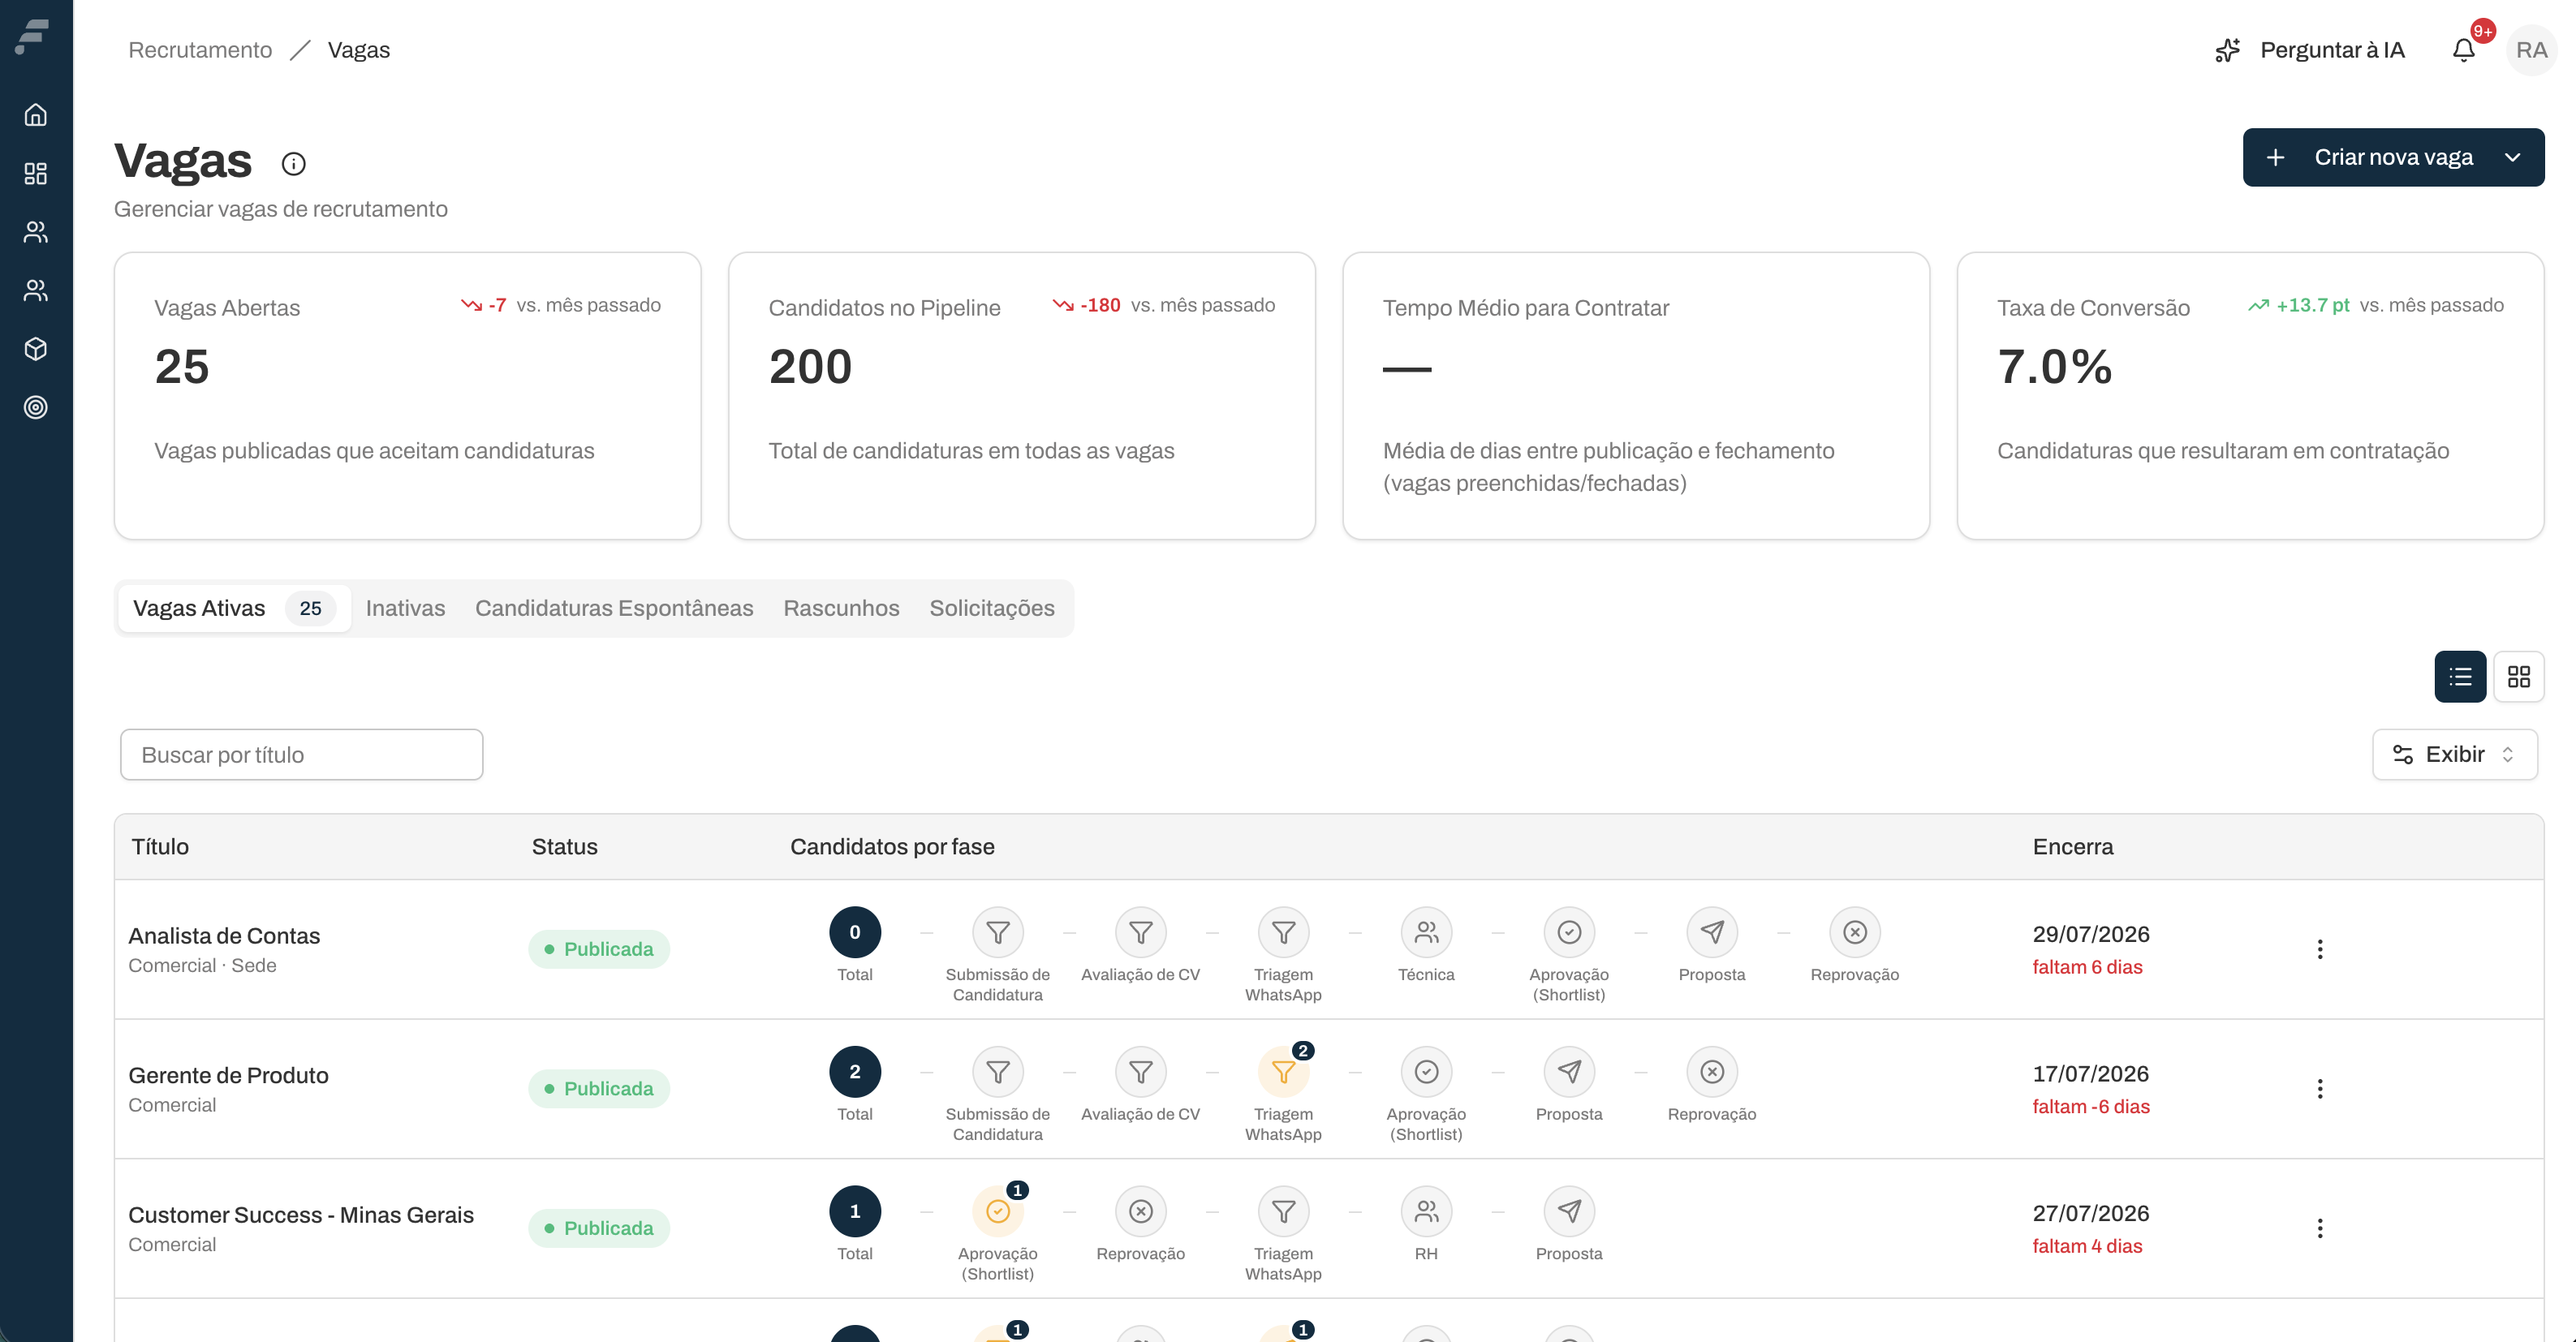The width and height of the screenshot is (2576, 1342).
Task: Click the first people icon in sidebar
Action: click(x=36, y=232)
